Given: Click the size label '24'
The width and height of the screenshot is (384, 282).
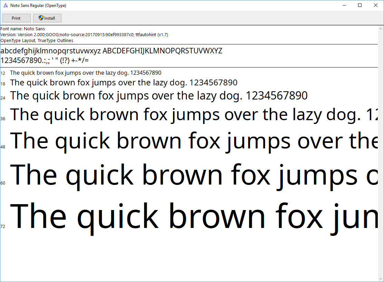Looking at the screenshot, I should [x=3, y=98].
